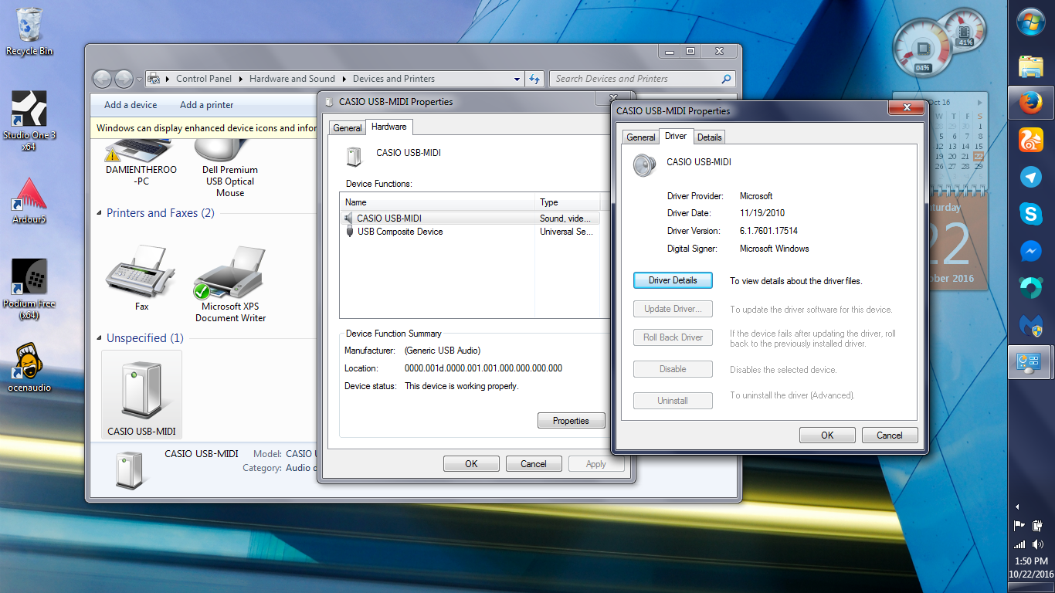This screenshot has height=593, width=1055.
Task: Click Properties button in Hardware tab
Action: tap(571, 421)
